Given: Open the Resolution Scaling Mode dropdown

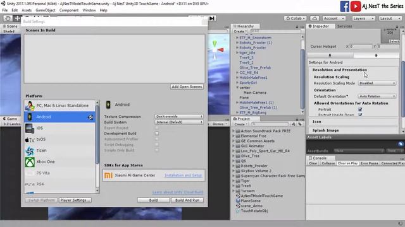Looking at the screenshot, I should 377,83.
